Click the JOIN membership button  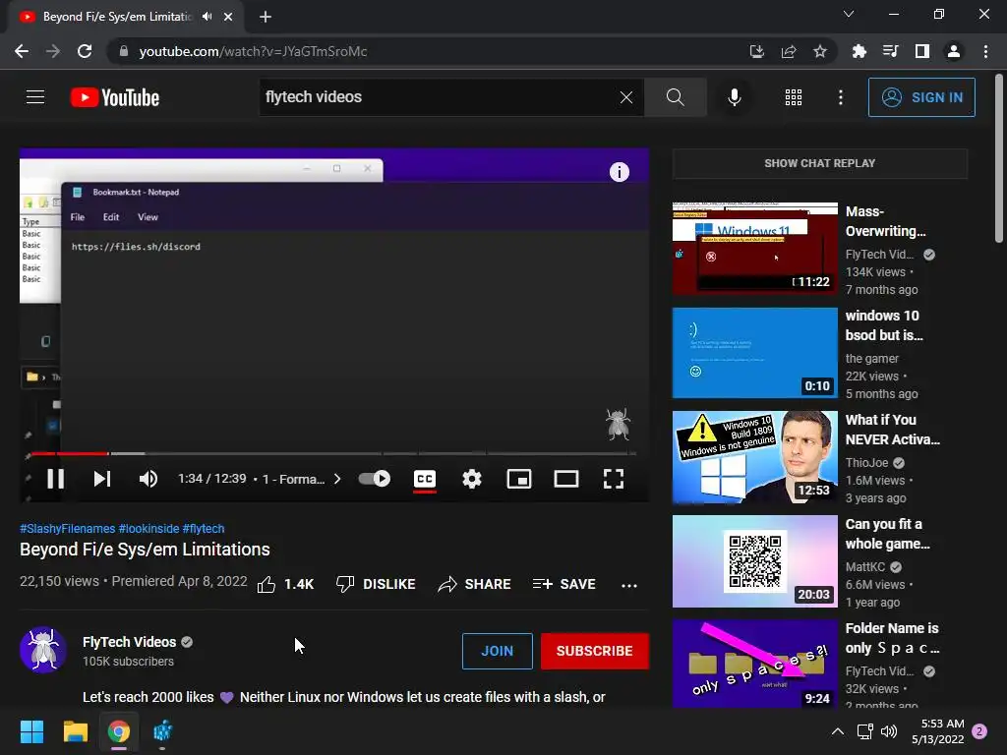(497, 651)
